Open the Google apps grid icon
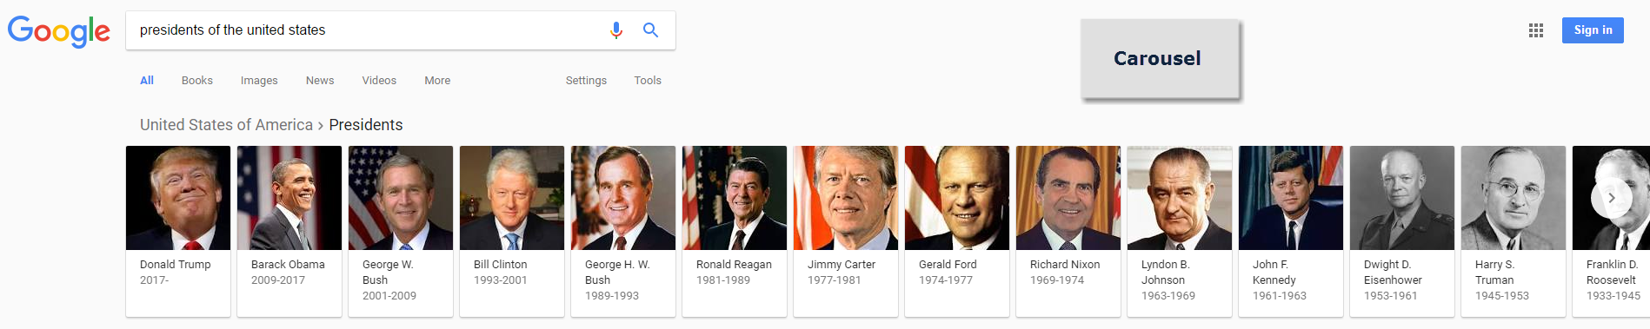This screenshot has width=1650, height=329. click(1536, 30)
